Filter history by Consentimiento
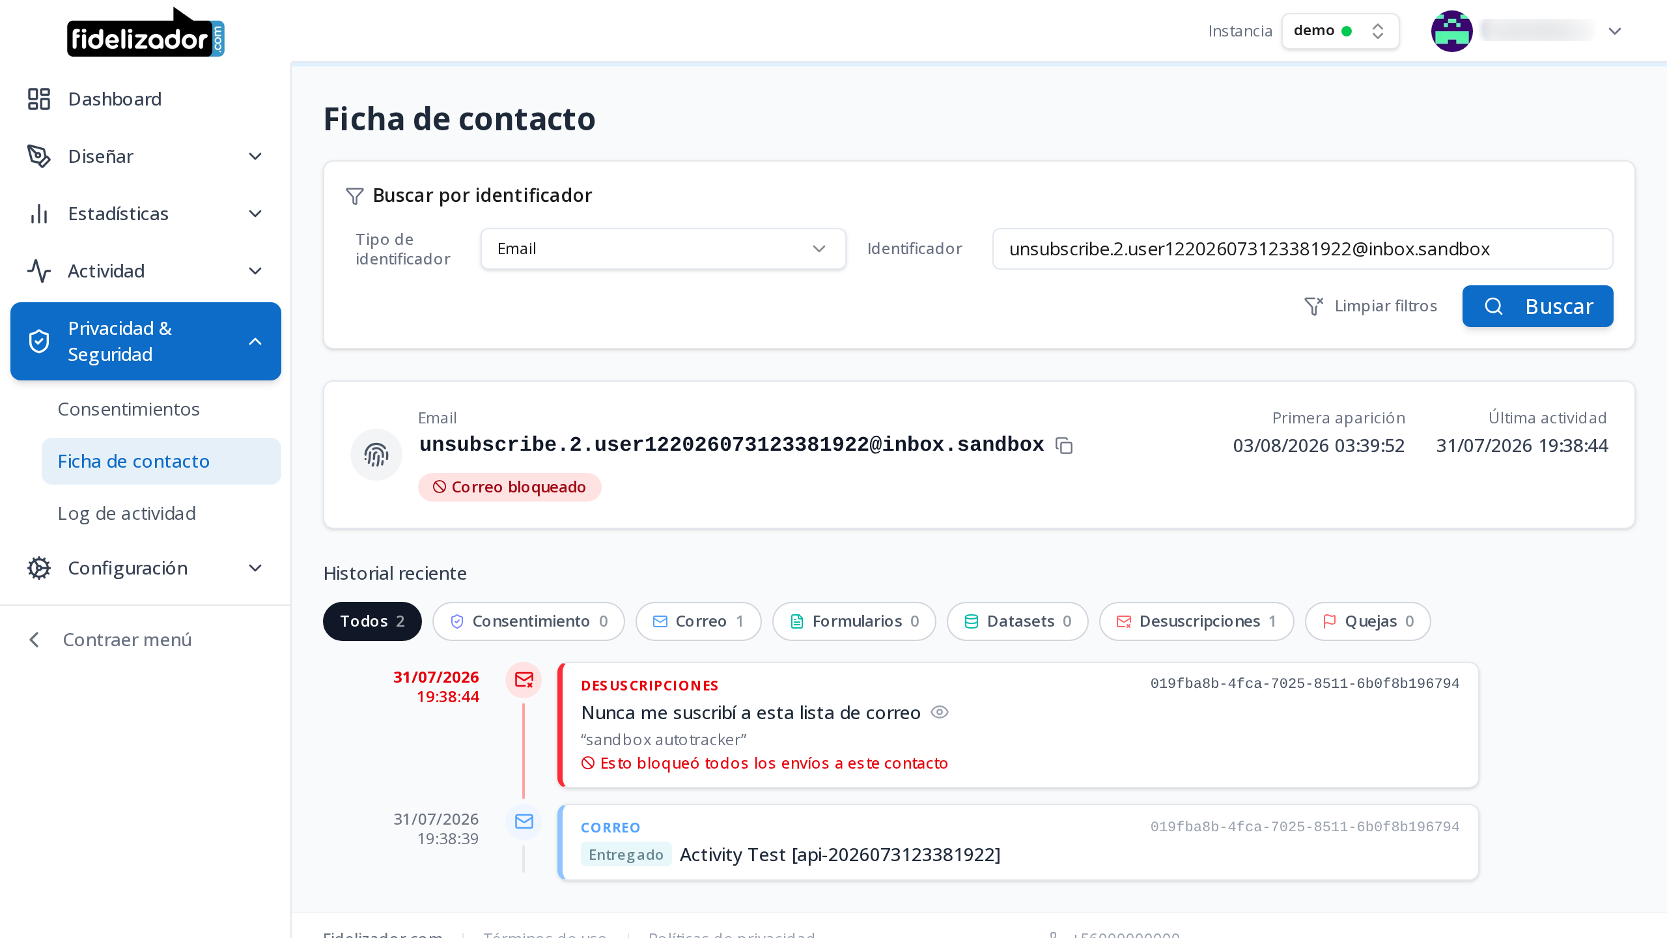1667x938 pixels. (x=529, y=621)
